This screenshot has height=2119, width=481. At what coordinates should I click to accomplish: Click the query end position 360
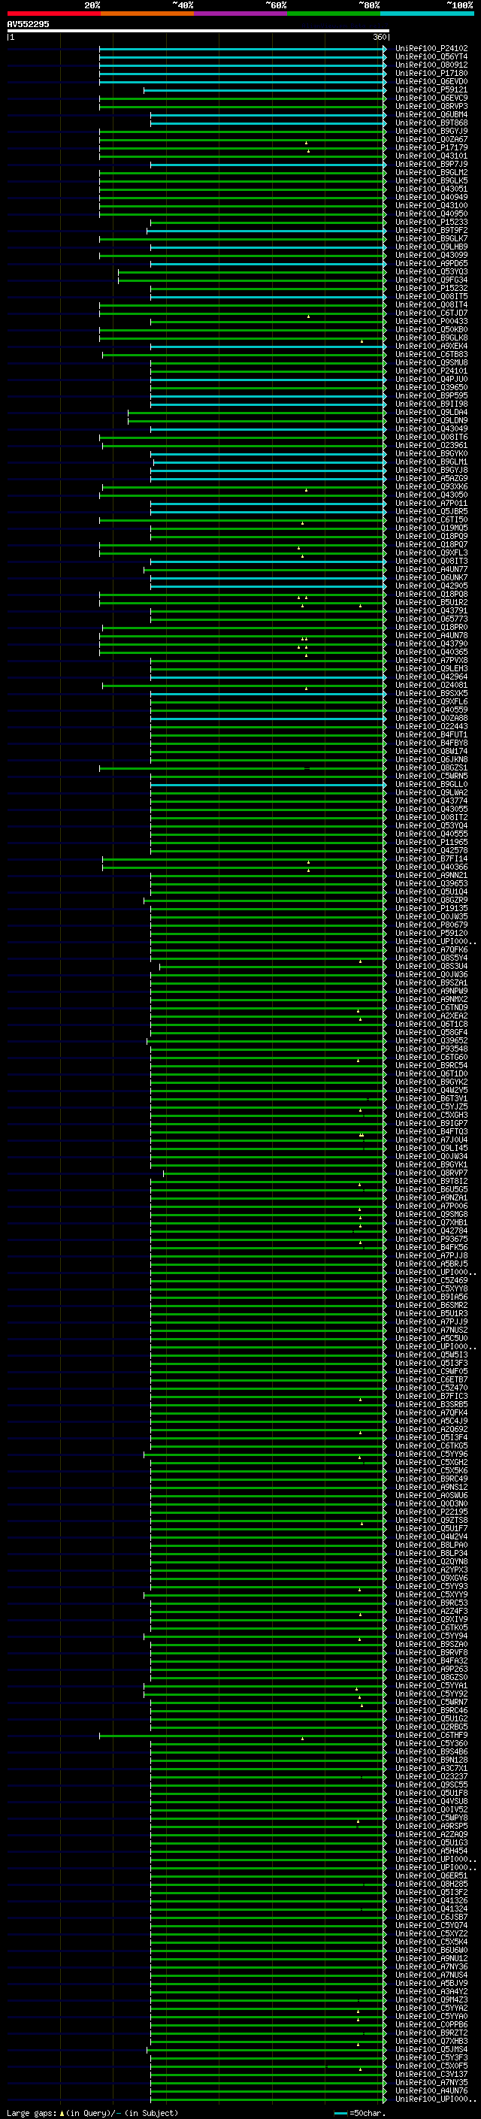pyautogui.click(x=379, y=37)
